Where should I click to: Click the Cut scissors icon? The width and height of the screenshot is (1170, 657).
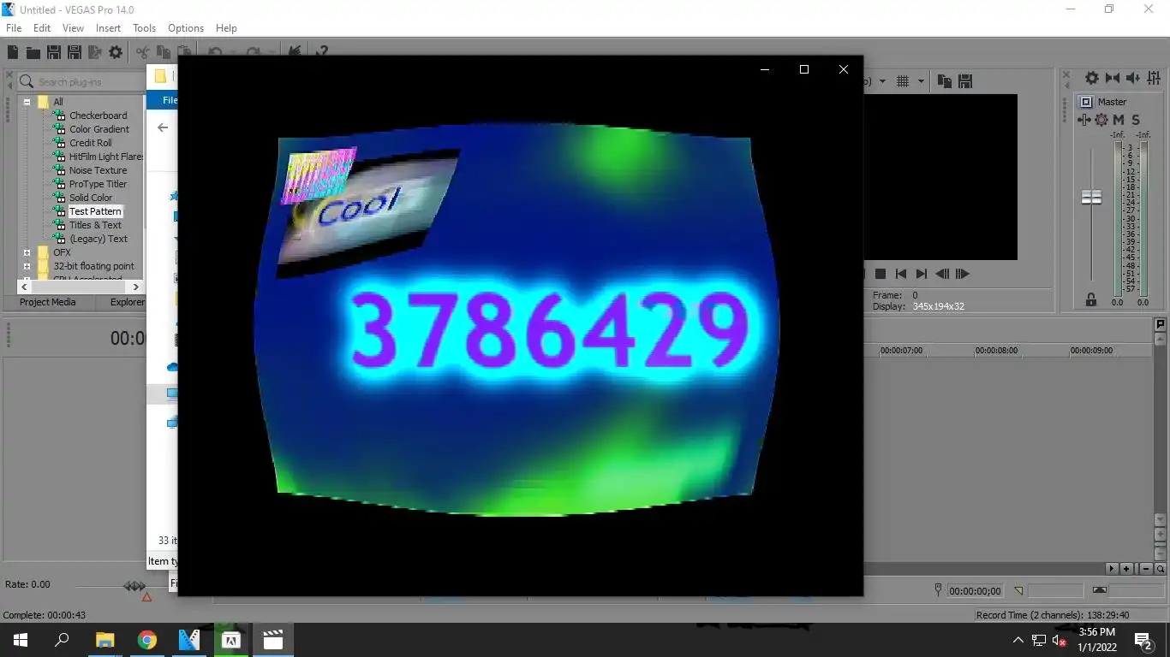(143, 52)
